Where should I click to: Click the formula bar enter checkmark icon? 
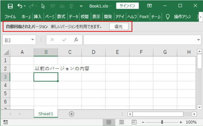click(64, 40)
